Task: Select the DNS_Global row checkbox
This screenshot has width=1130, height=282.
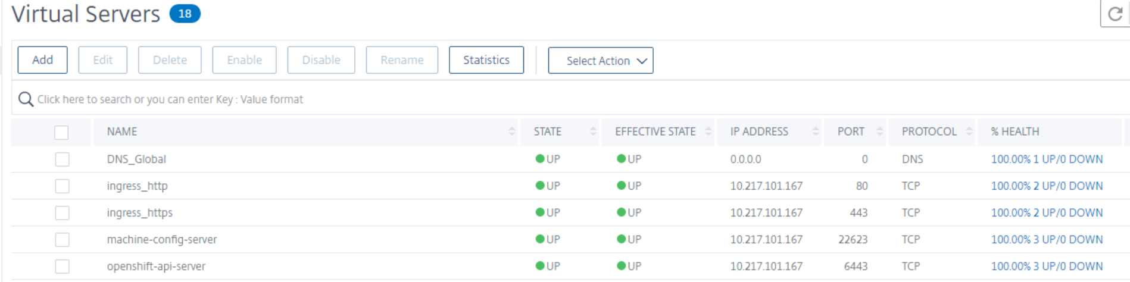Action: click(62, 159)
